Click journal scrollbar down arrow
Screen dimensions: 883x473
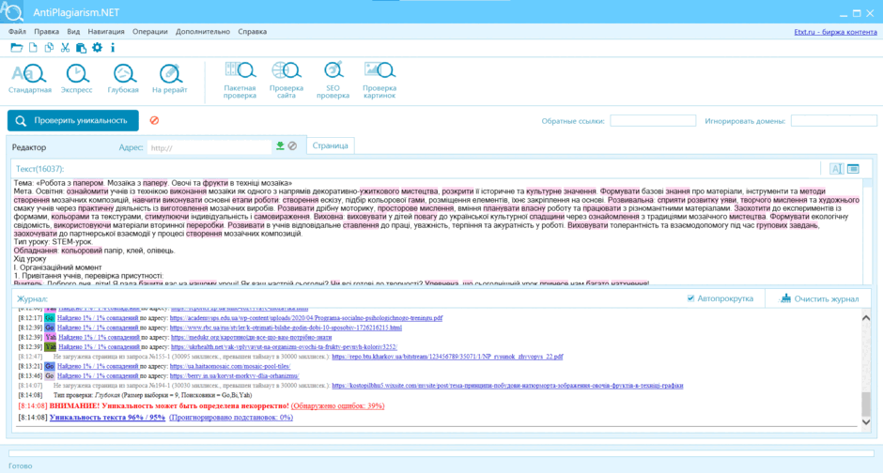[865, 421]
